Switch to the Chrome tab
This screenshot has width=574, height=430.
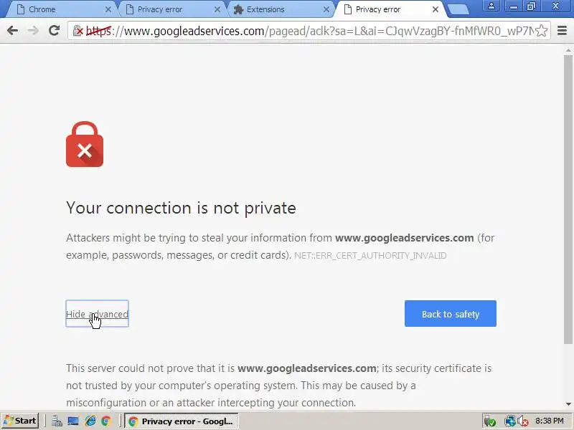42,9
